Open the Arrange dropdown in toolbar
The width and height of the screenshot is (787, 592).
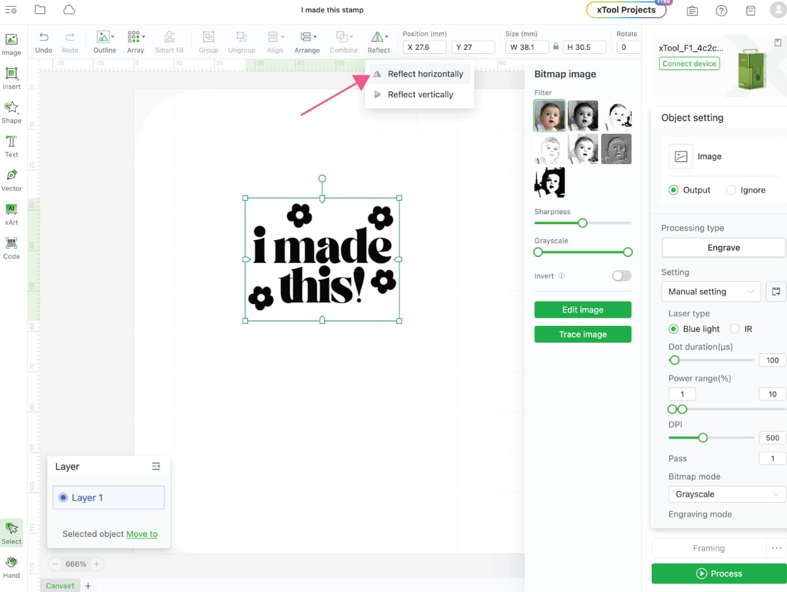306,42
